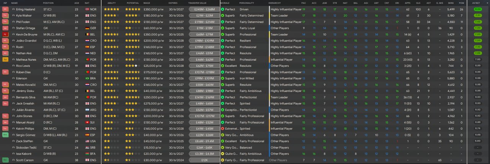Click Scott Carson's yellow morale icon
This screenshot has height=164, width=490.
tap(223, 160)
